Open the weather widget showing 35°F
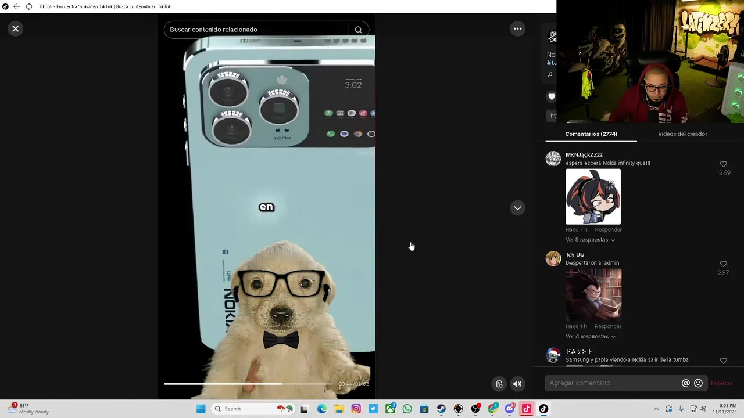The image size is (744, 418). click(x=28, y=409)
